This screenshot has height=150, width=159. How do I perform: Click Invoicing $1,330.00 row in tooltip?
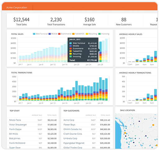(x=83, y=57)
